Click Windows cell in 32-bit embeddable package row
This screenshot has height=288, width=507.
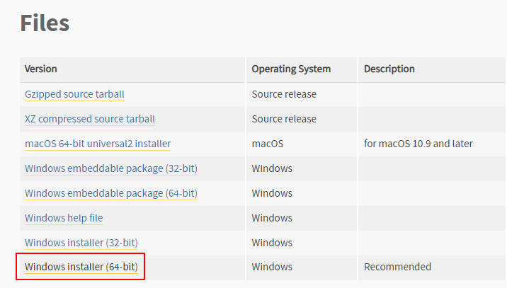point(272,168)
